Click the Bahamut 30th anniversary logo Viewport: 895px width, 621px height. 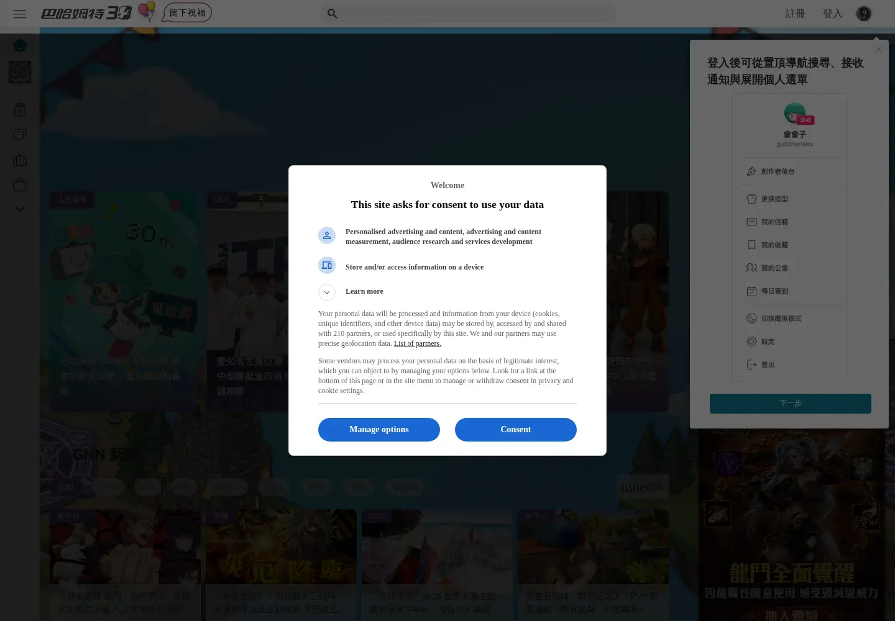(86, 13)
